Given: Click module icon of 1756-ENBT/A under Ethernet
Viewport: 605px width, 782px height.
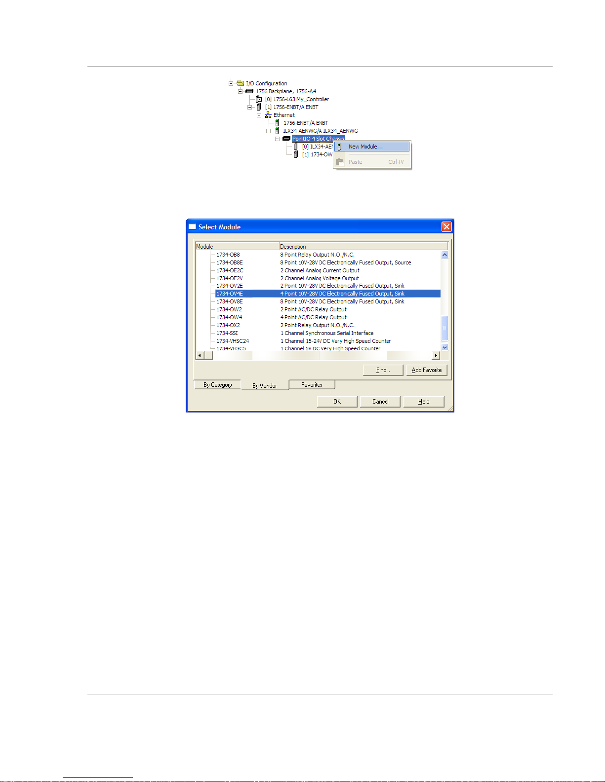Looking at the screenshot, I should [277, 123].
